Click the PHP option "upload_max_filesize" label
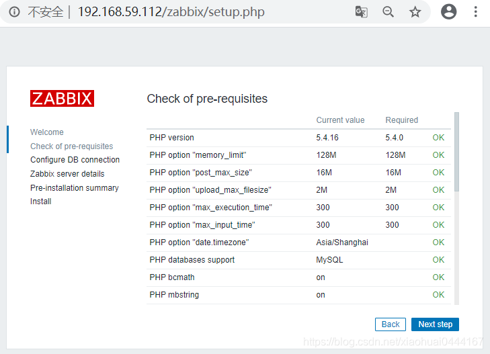490x354 pixels. coord(210,190)
